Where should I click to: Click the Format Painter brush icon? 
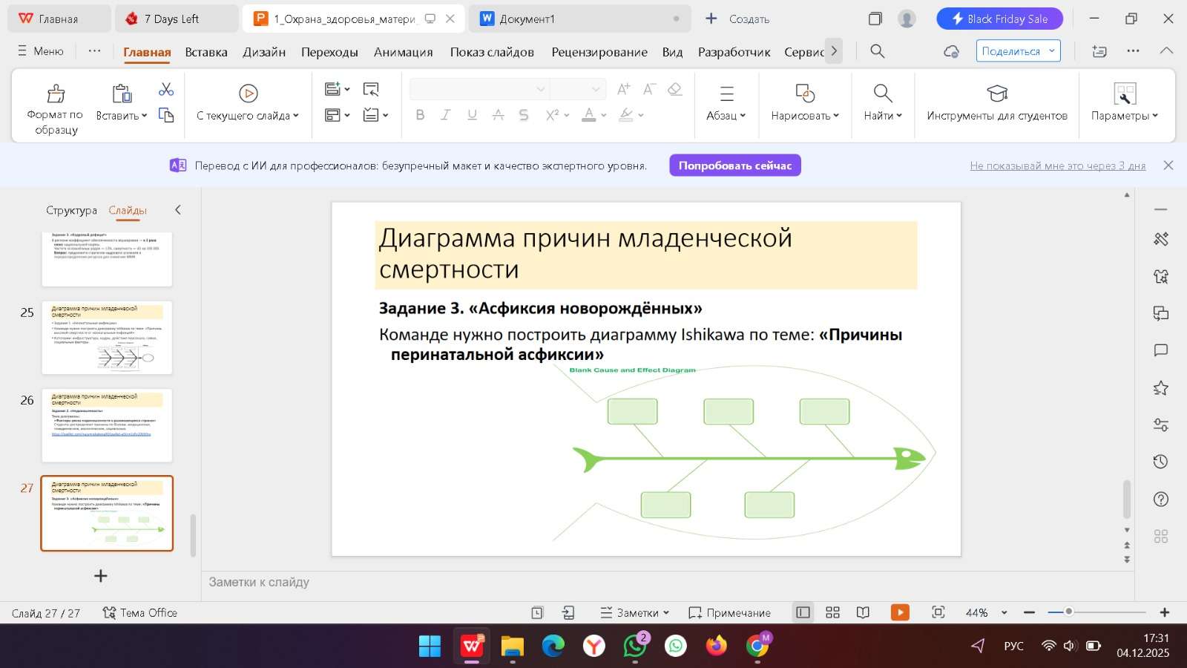click(x=56, y=94)
